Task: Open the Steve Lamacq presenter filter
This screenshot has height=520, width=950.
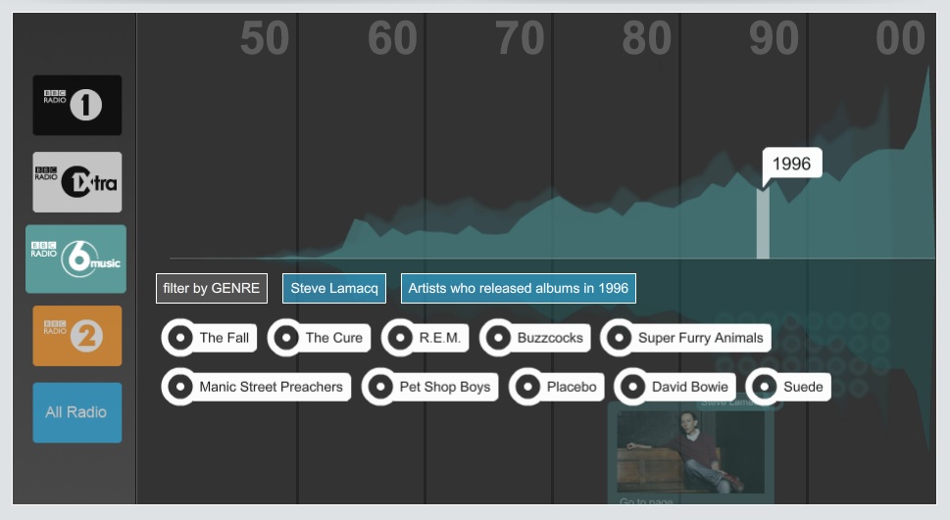Action: [x=334, y=289]
